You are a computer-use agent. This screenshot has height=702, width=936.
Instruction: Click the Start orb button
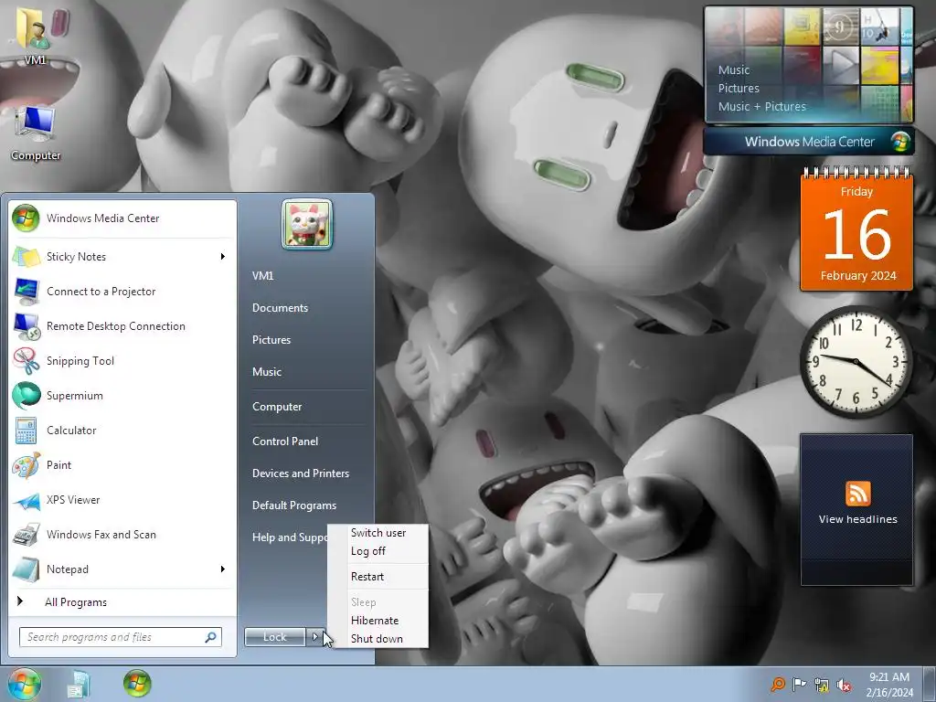[x=25, y=684]
